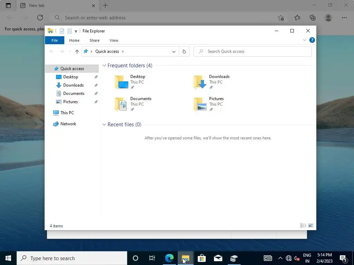Open a new tab in Edge
Screen dimensions: 354x265
(x=105, y=6)
